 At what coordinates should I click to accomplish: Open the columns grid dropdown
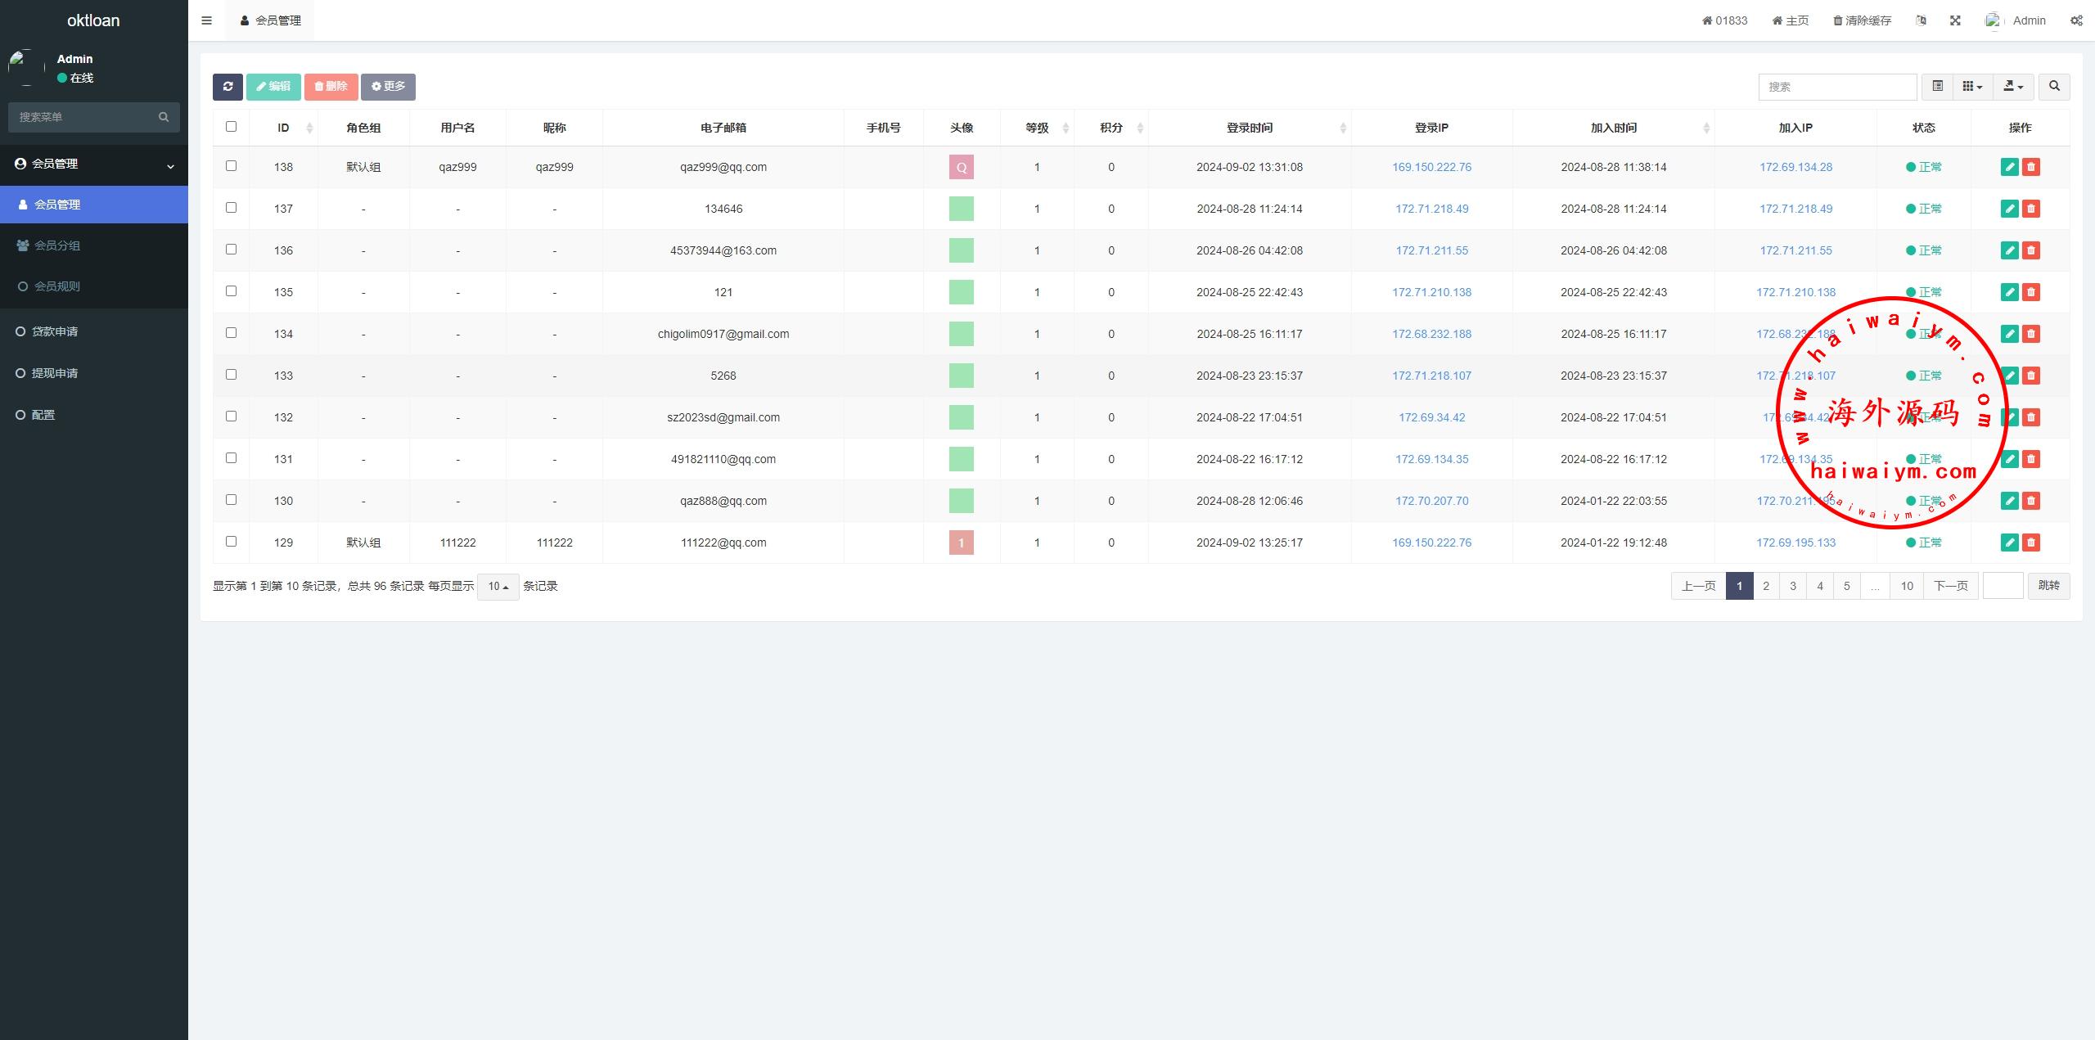pos(1972,87)
